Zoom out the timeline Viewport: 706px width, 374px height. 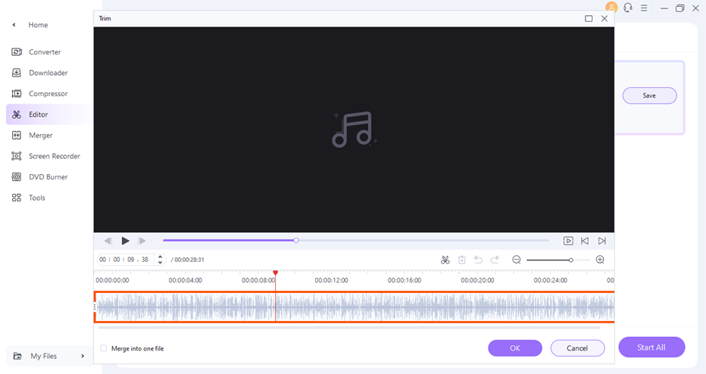click(517, 260)
